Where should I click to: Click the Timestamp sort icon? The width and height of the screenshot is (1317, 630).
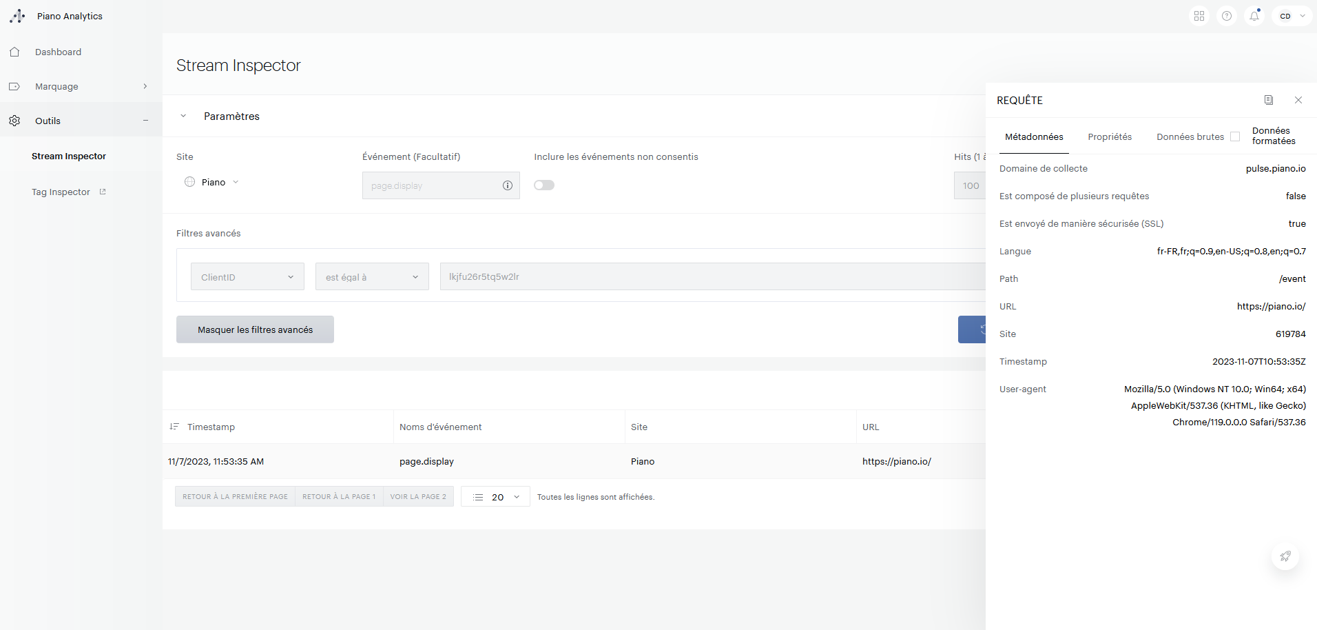tap(174, 427)
